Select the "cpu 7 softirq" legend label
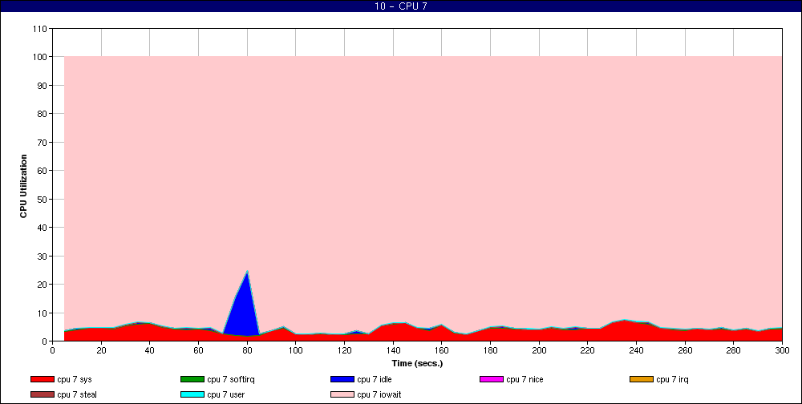The width and height of the screenshot is (802, 404). point(230,379)
